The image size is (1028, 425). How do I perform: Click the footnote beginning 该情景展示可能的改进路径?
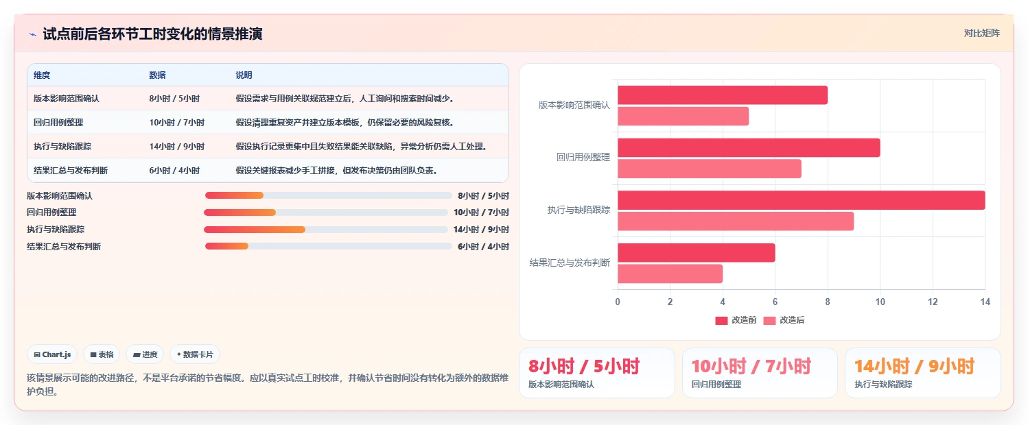coord(268,385)
